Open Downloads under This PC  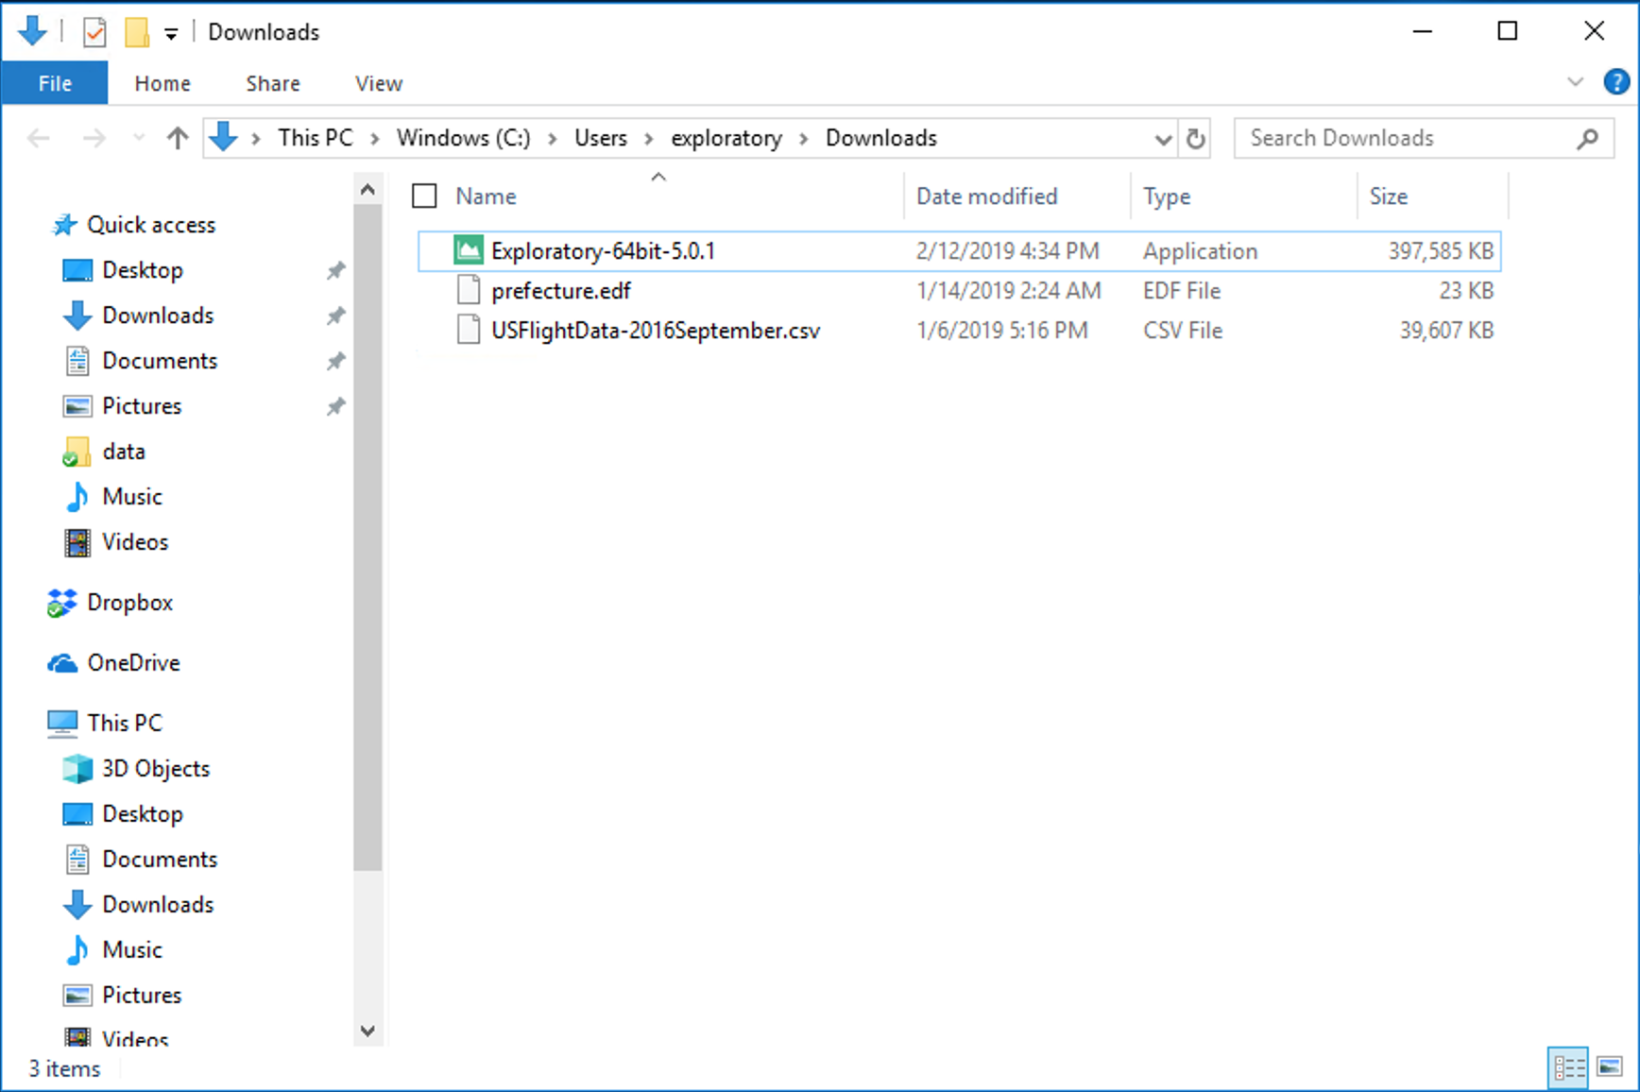(x=158, y=905)
